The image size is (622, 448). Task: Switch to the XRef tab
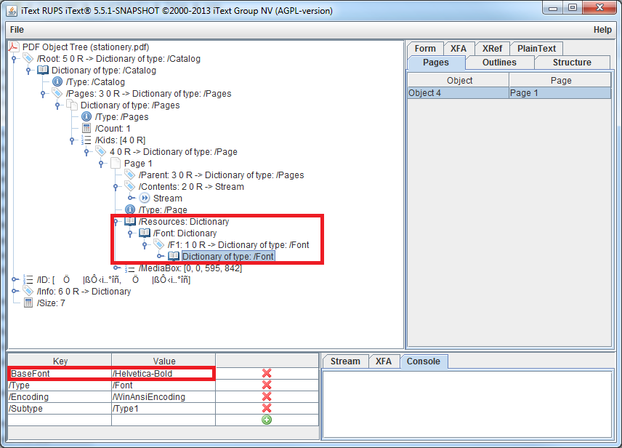[x=492, y=48]
